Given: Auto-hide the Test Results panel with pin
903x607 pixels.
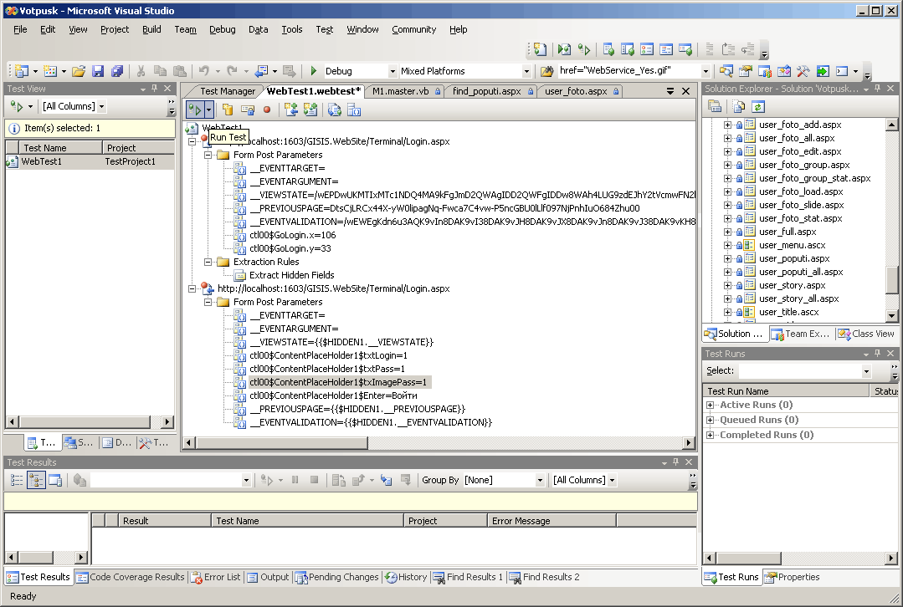Looking at the screenshot, I should [675, 462].
